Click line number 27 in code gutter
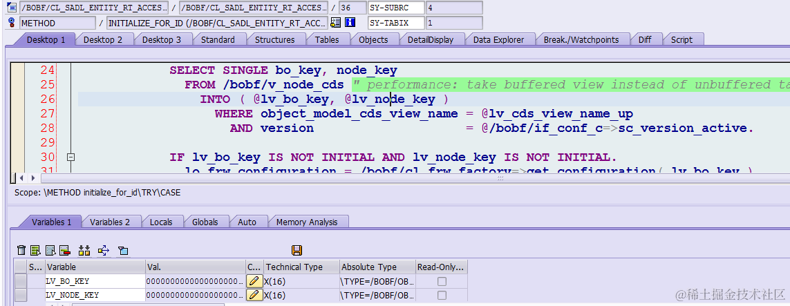The image size is (790, 306). point(48,113)
